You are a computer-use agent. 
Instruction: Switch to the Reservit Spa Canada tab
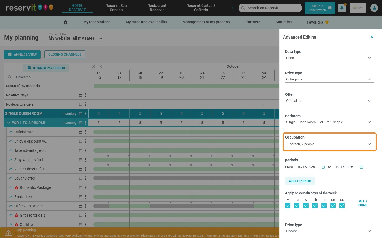[x=116, y=8]
